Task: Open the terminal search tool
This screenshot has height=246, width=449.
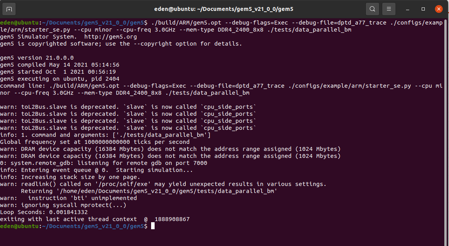Action: [372, 9]
